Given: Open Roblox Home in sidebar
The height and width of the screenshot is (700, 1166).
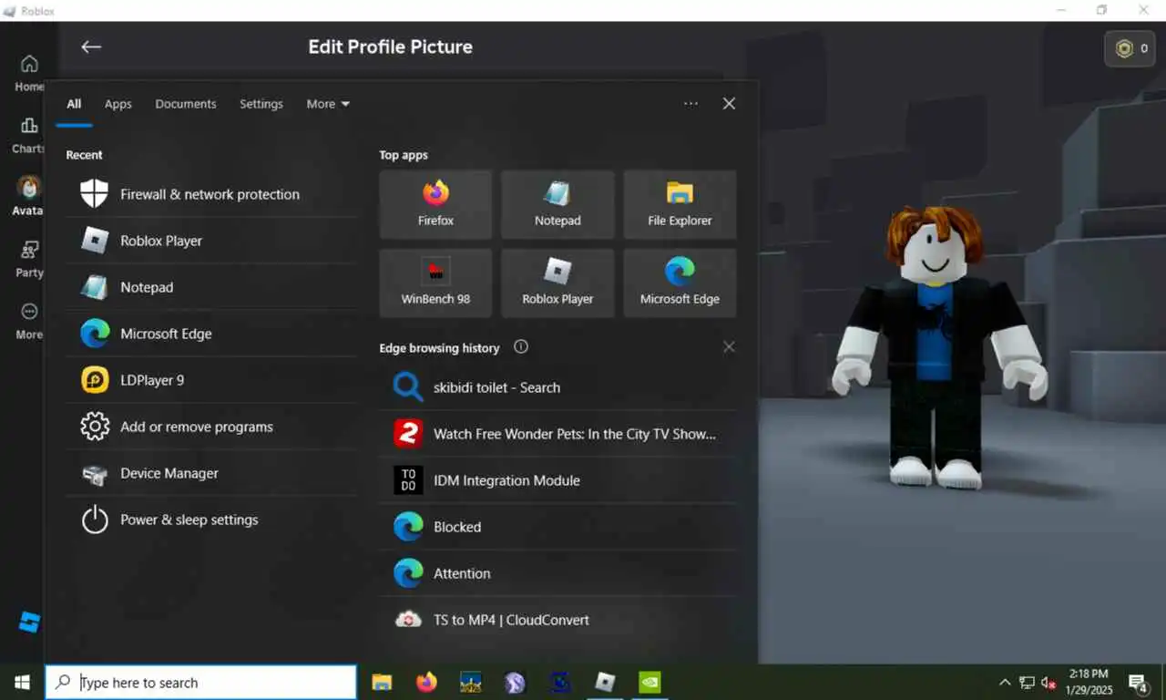Looking at the screenshot, I should click(29, 73).
